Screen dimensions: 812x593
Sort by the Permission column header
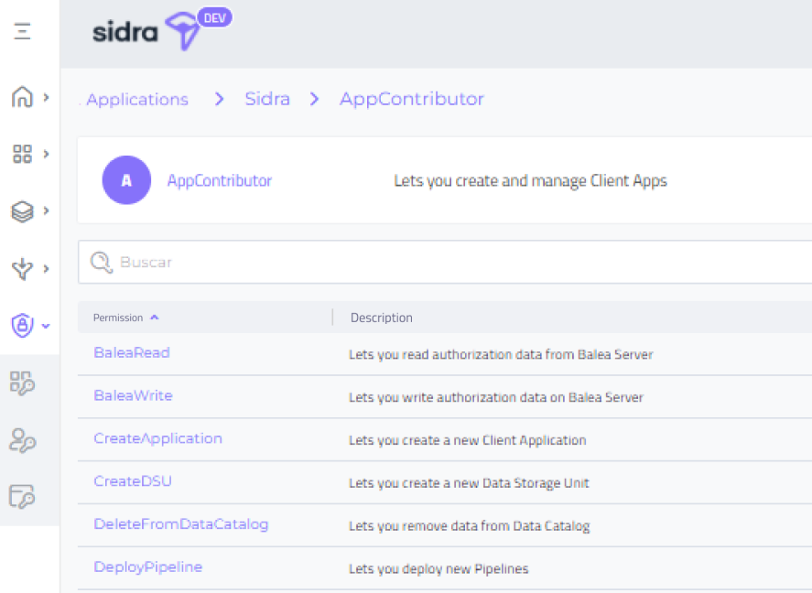pos(118,318)
